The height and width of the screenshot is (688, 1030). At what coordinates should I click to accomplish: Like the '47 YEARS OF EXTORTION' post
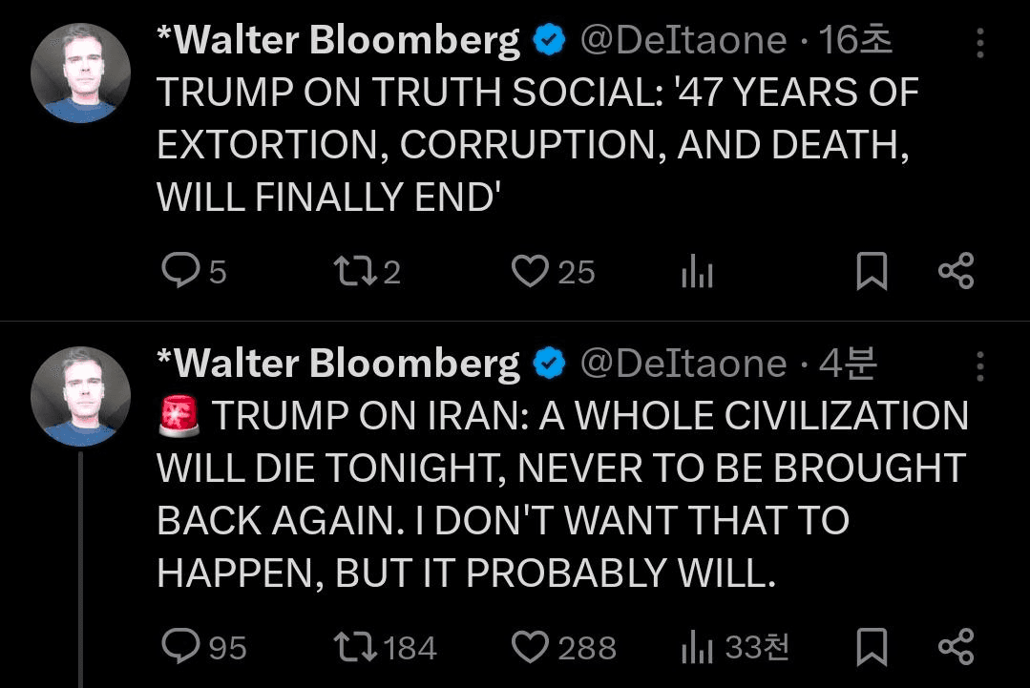(529, 272)
